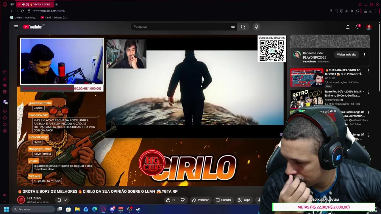Like the video with thumbs up
This screenshot has width=381, height=214.
tap(171, 200)
